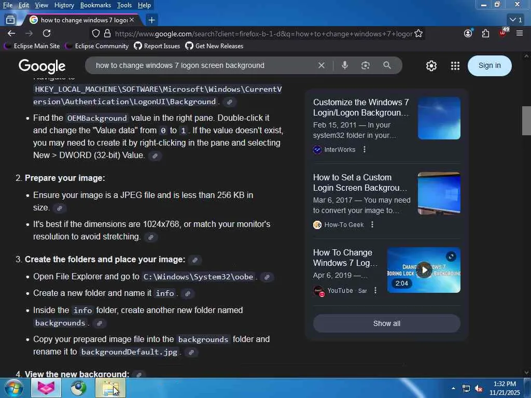Open source link after 'avoid stretching'
This screenshot has height=398, width=531.
151,237
